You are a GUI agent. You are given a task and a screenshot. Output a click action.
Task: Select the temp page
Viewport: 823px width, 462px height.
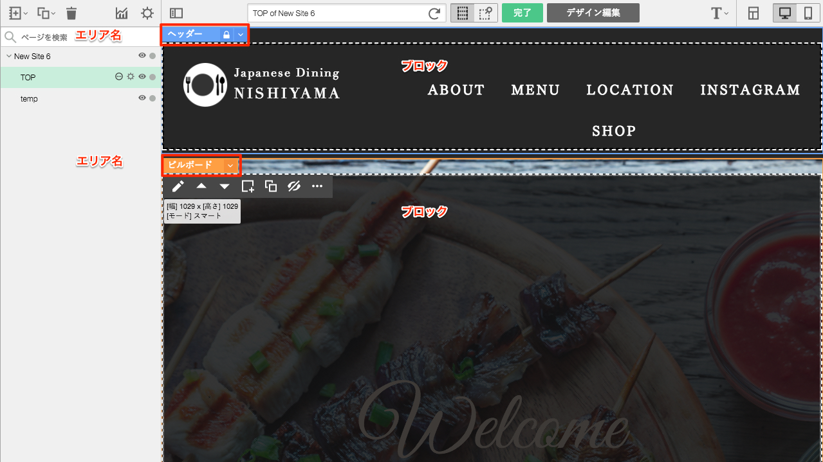pos(80,98)
